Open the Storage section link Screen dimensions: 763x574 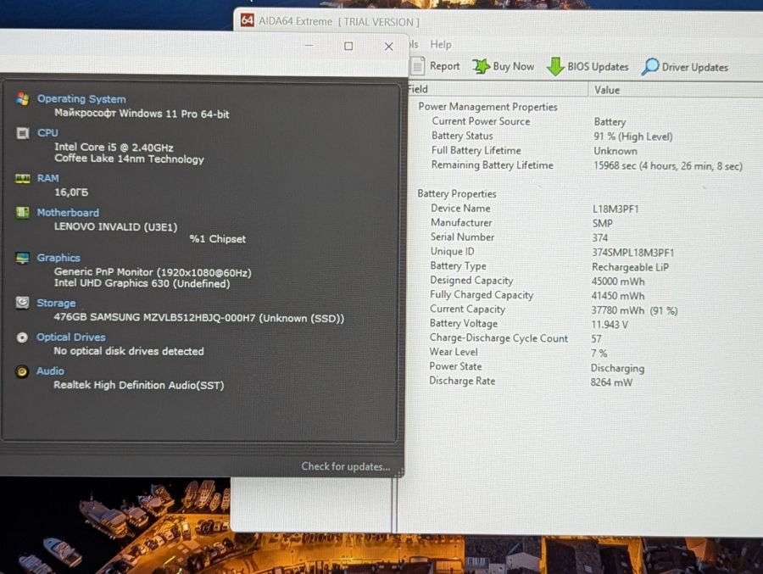(56, 303)
